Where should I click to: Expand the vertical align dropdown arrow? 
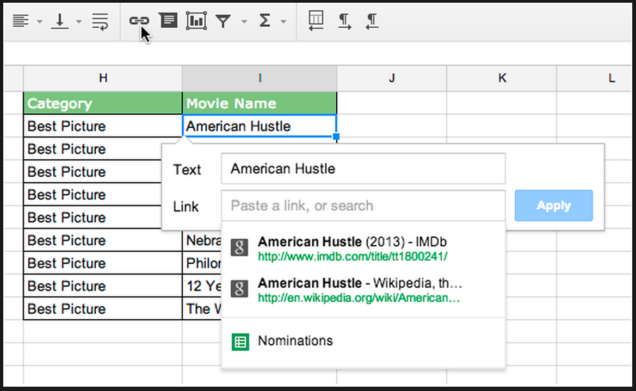79,22
